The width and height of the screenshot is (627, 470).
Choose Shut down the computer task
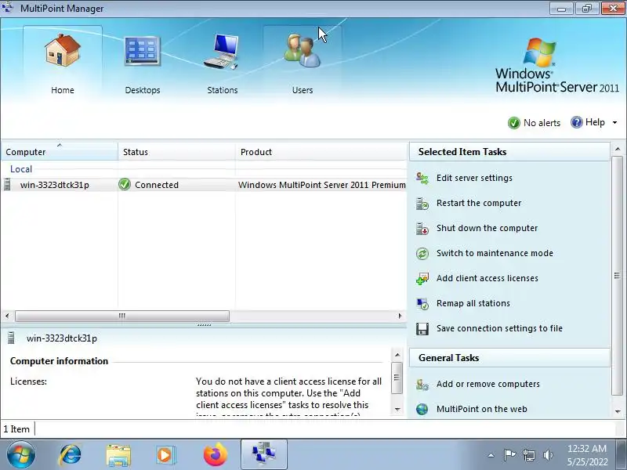(487, 228)
